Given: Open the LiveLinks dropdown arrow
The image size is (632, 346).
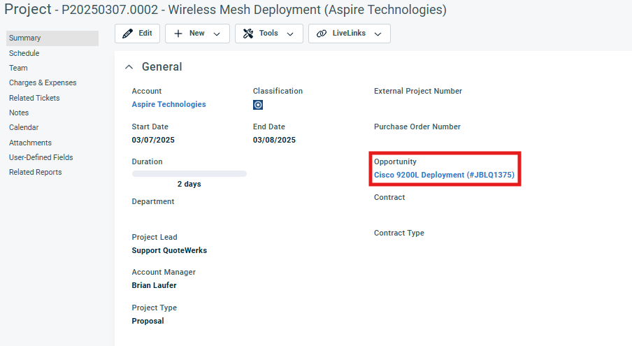Looking at the screenshot, I should pyautogui.click(x=378, y=34).
